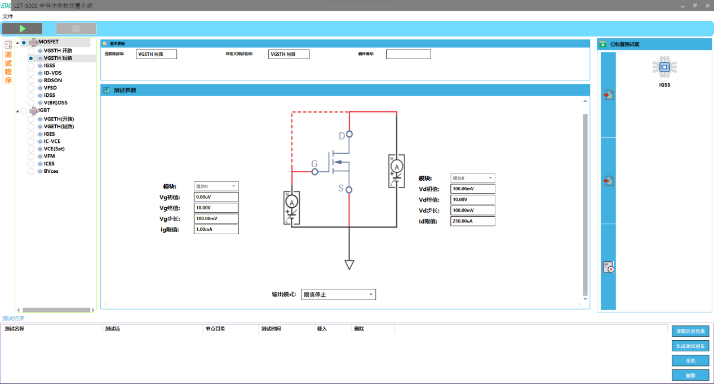Click the 生成测试报告 button
The image size is (714, 384).
coord(690,346)
